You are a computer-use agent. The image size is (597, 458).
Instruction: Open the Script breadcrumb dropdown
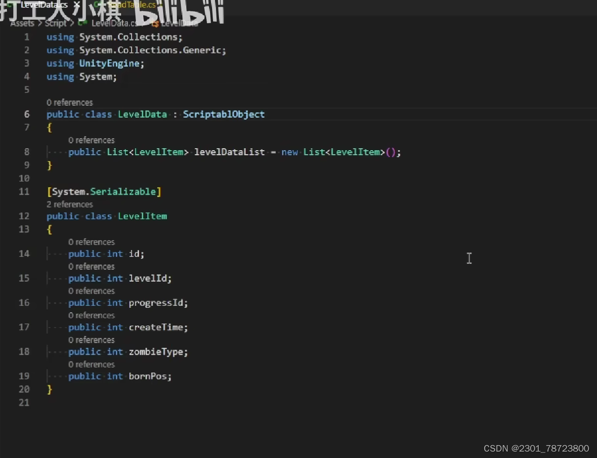[x=55, y=23]
